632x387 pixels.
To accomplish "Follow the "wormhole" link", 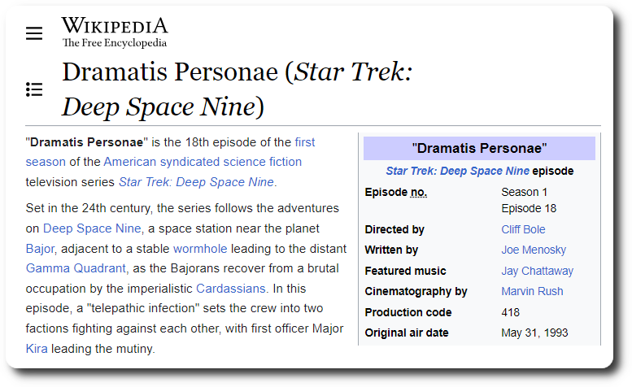I will tap(200, 248).
